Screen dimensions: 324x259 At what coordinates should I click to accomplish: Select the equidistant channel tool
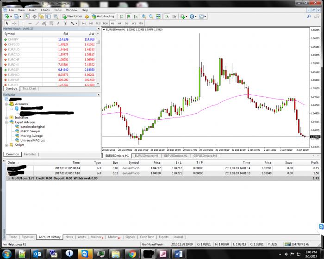(x=44, y=23)
